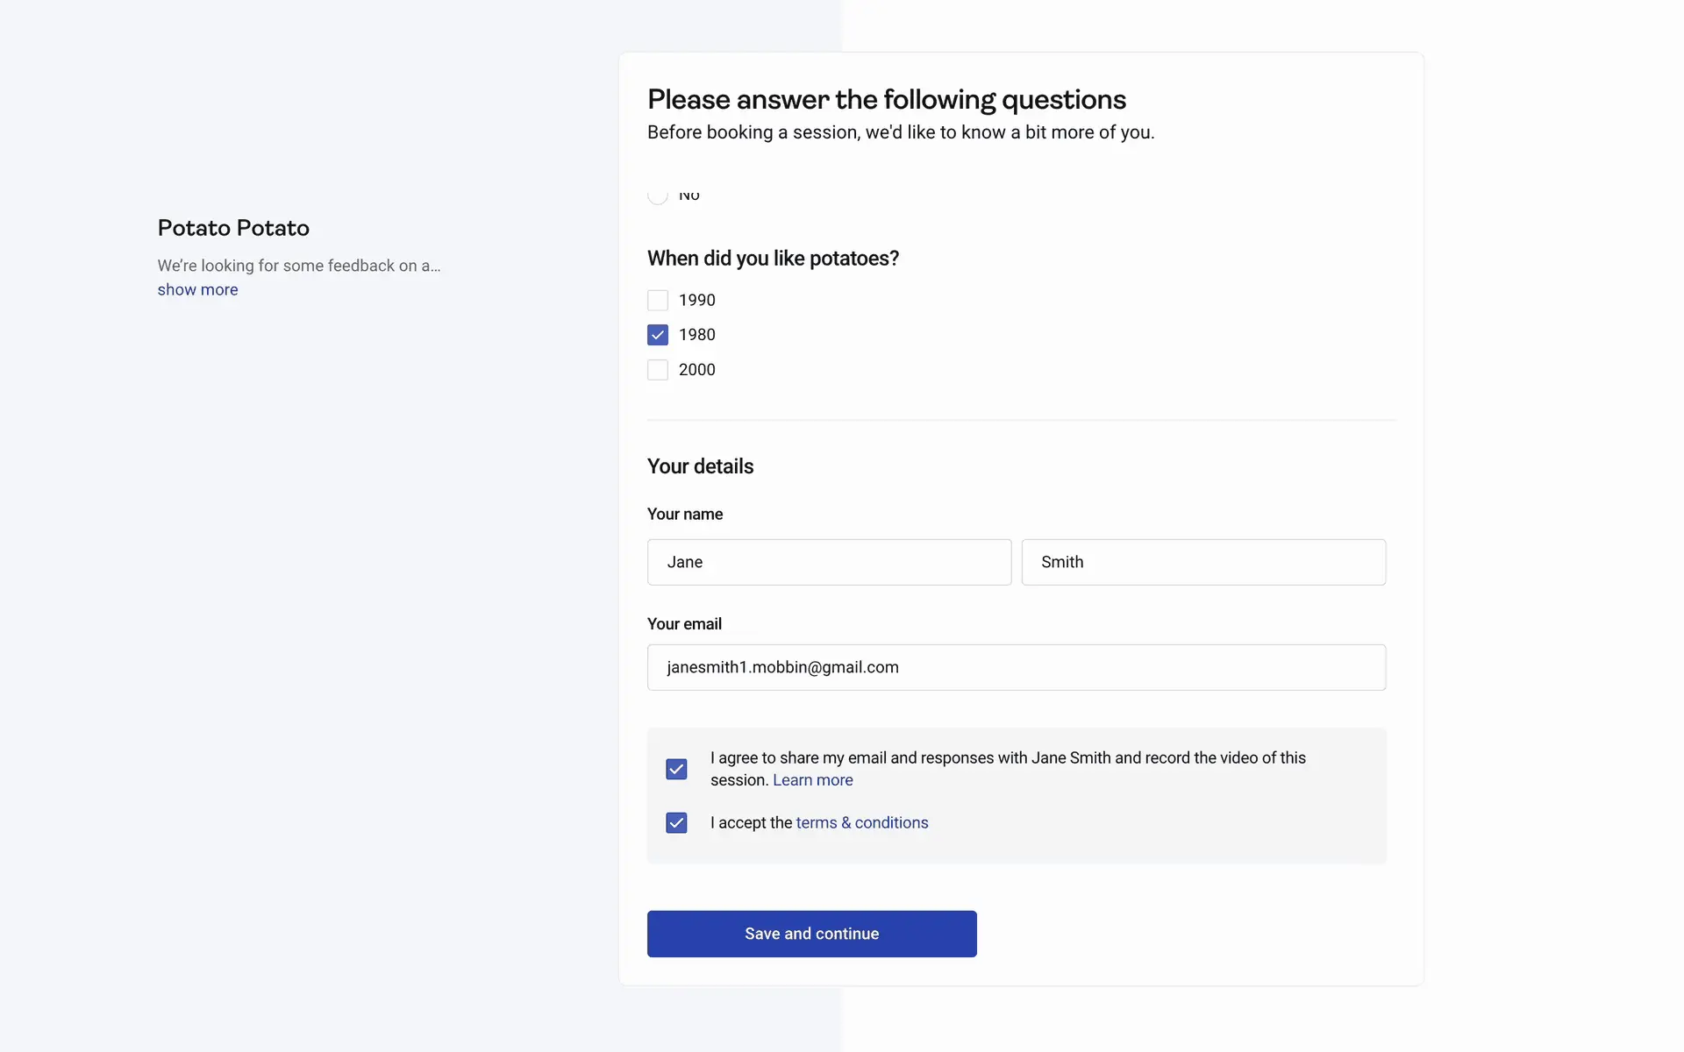Click the 2000 option label

[x=696, y=370]
